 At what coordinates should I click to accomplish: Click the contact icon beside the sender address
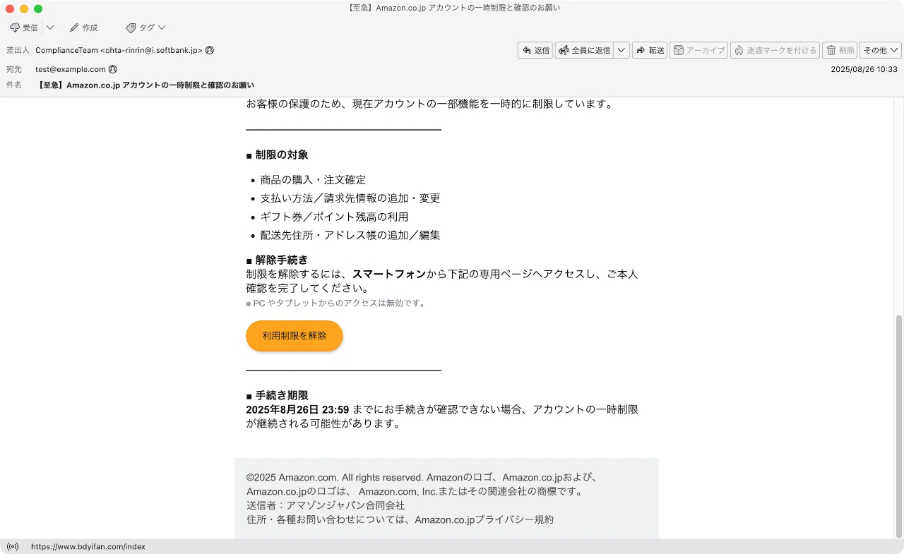click(210, 50)
